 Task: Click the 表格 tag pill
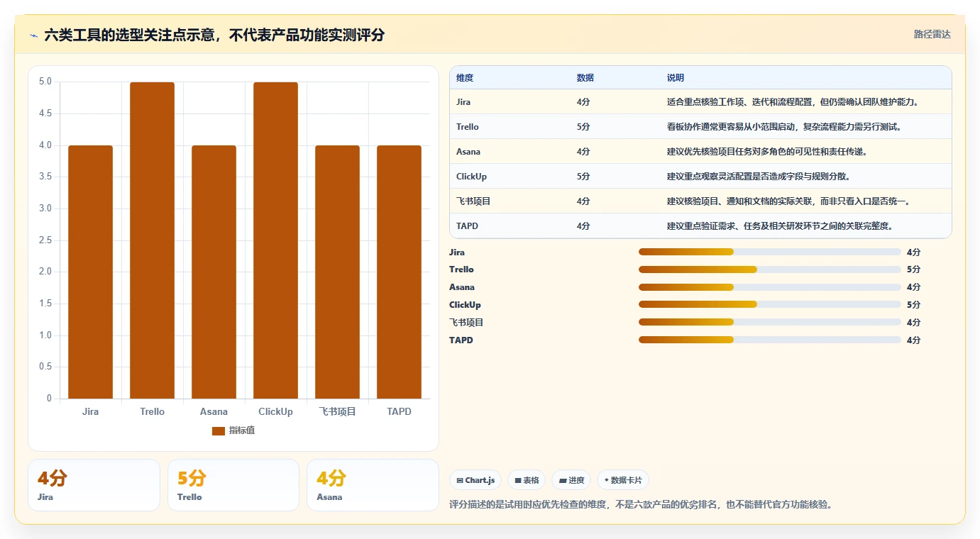(x=527, y=480)
